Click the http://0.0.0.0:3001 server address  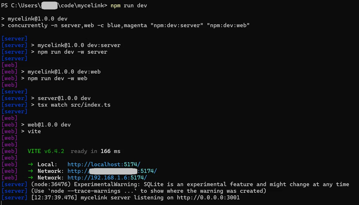pyautogui.click(x=208, y=198)
